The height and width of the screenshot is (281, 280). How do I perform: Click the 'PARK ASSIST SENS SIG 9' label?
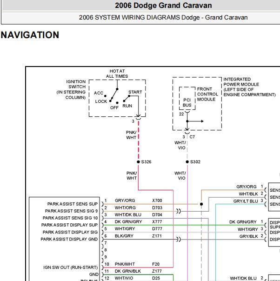coord(71,211)
